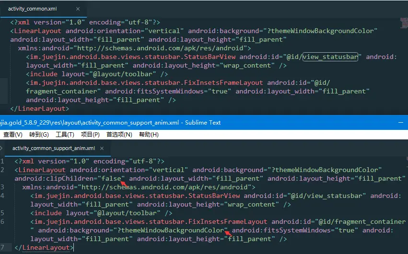Open the 工具(T) menu
The image size is (408, 254).
[65, 134]
